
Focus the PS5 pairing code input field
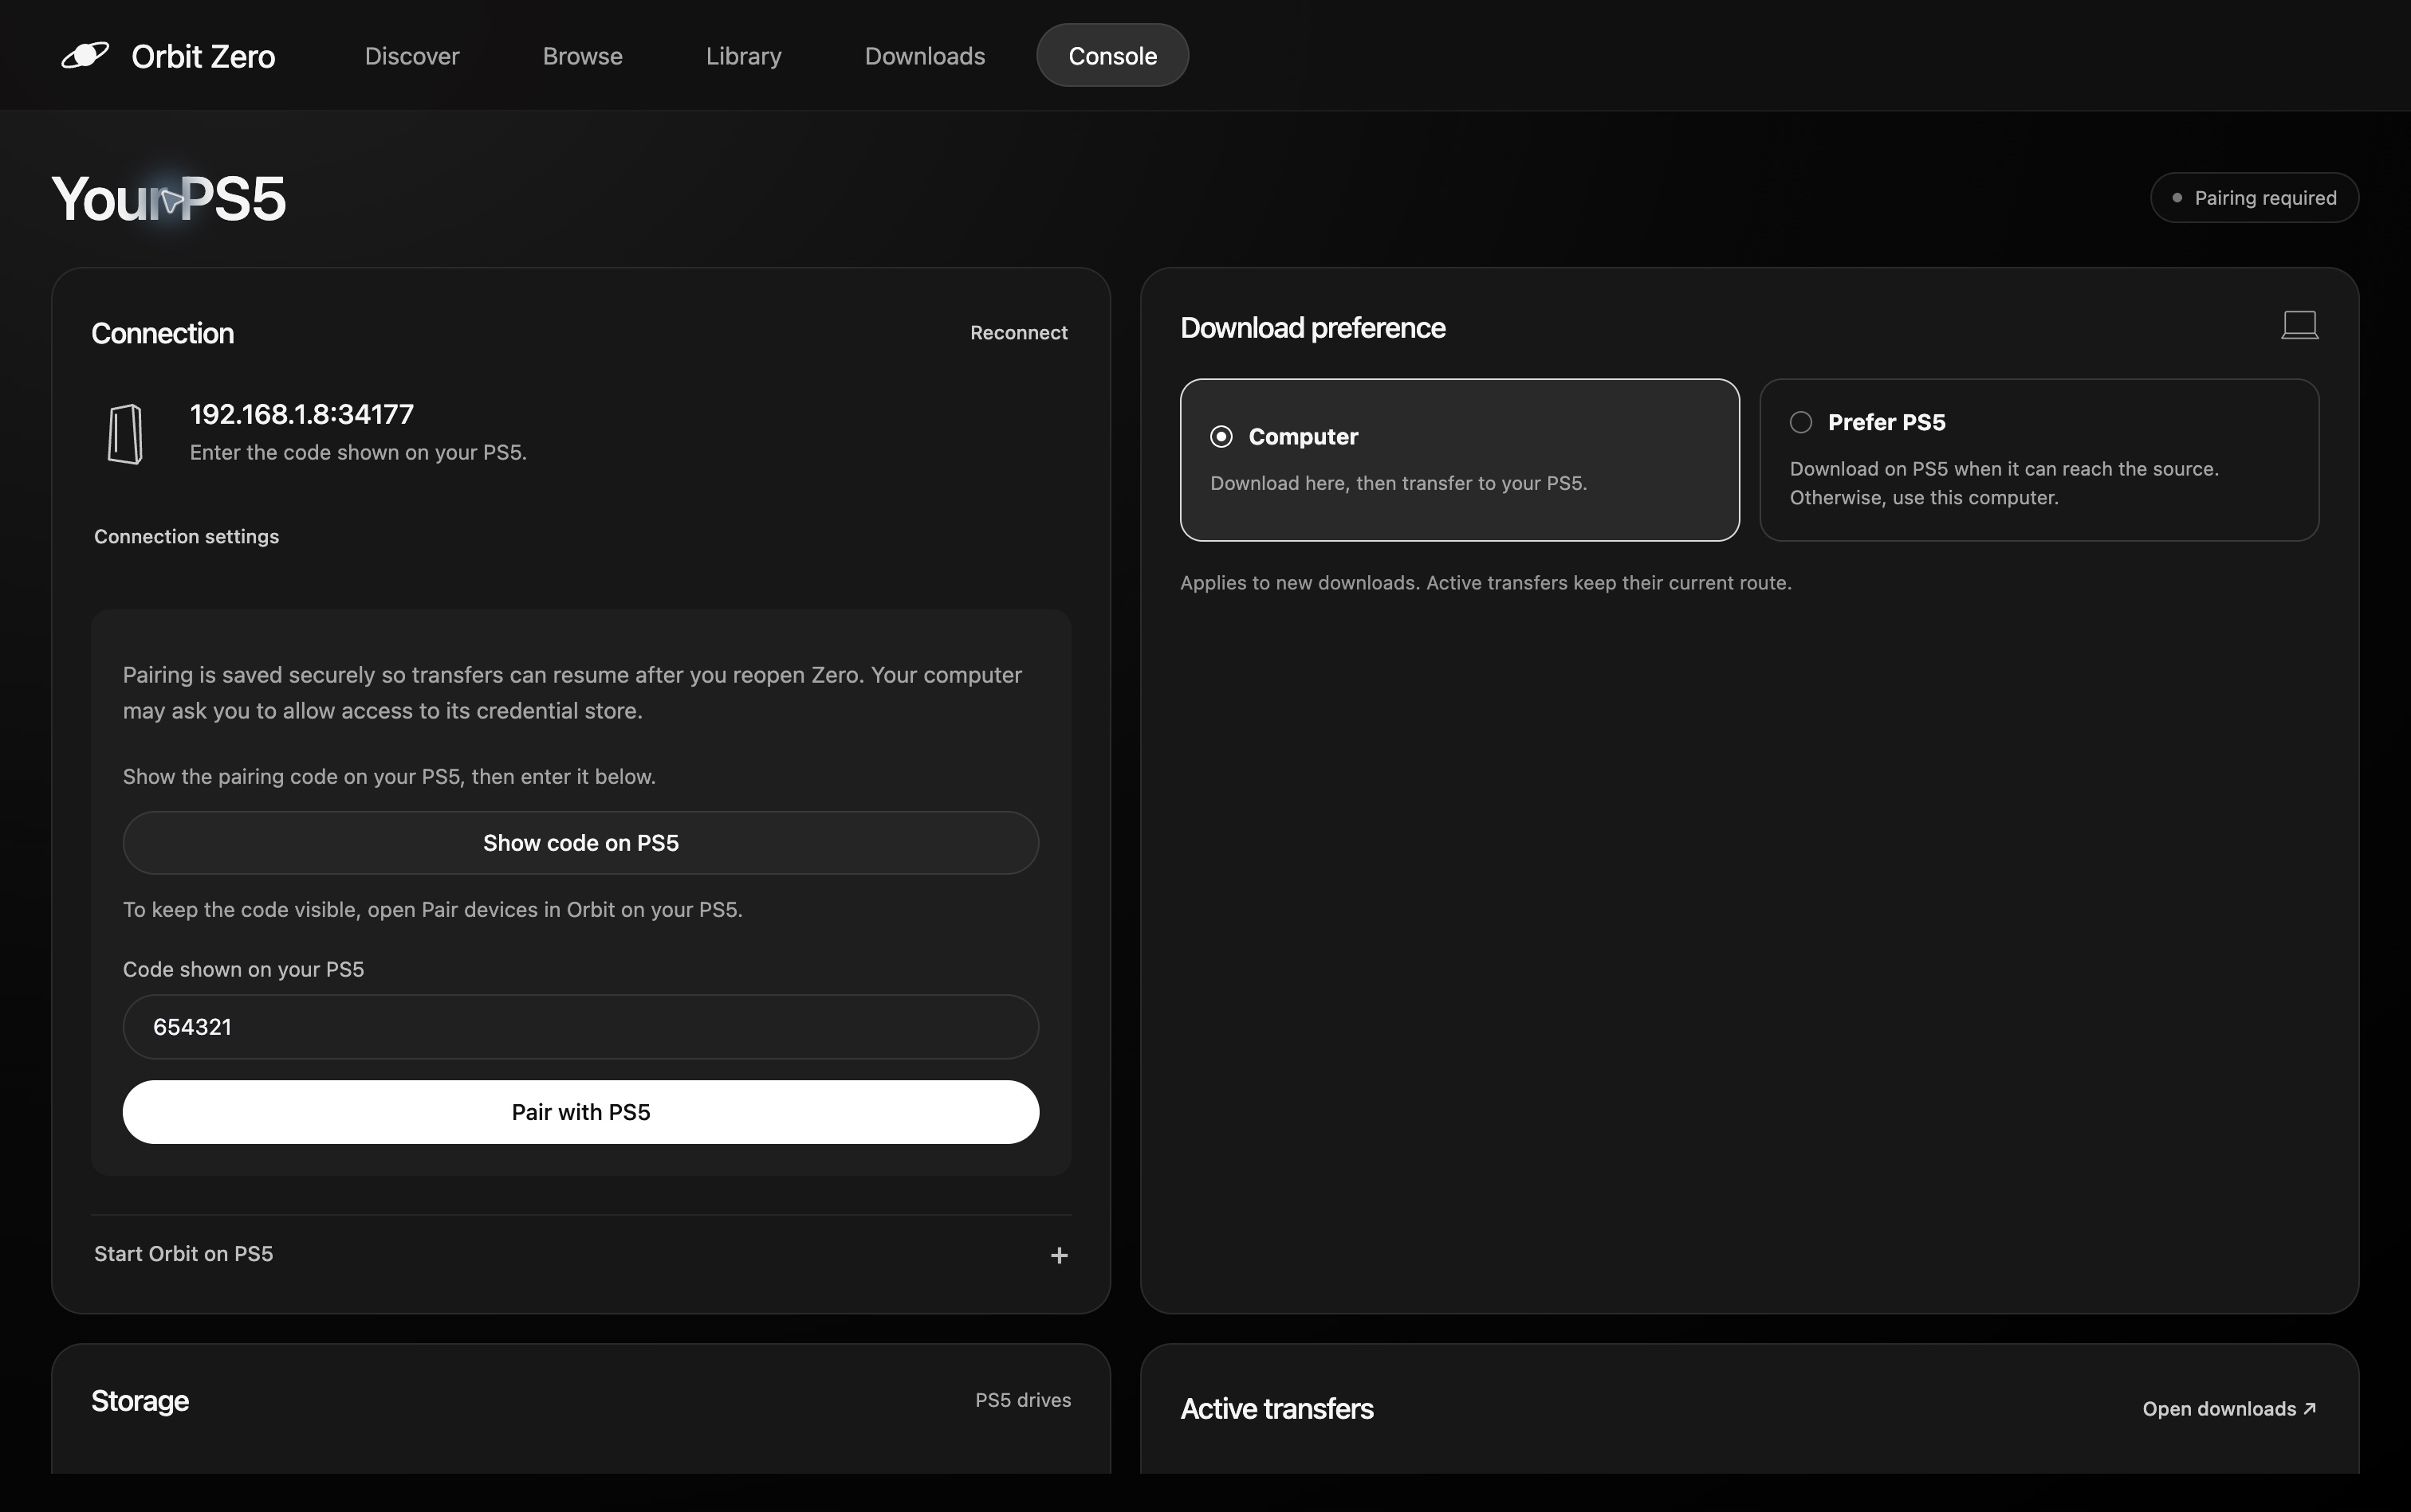pyautogui.click(x=580, y=1027)
